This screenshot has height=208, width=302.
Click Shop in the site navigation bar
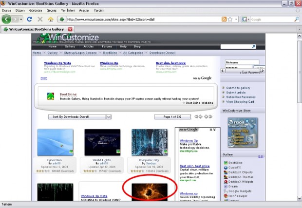(137, 47)
